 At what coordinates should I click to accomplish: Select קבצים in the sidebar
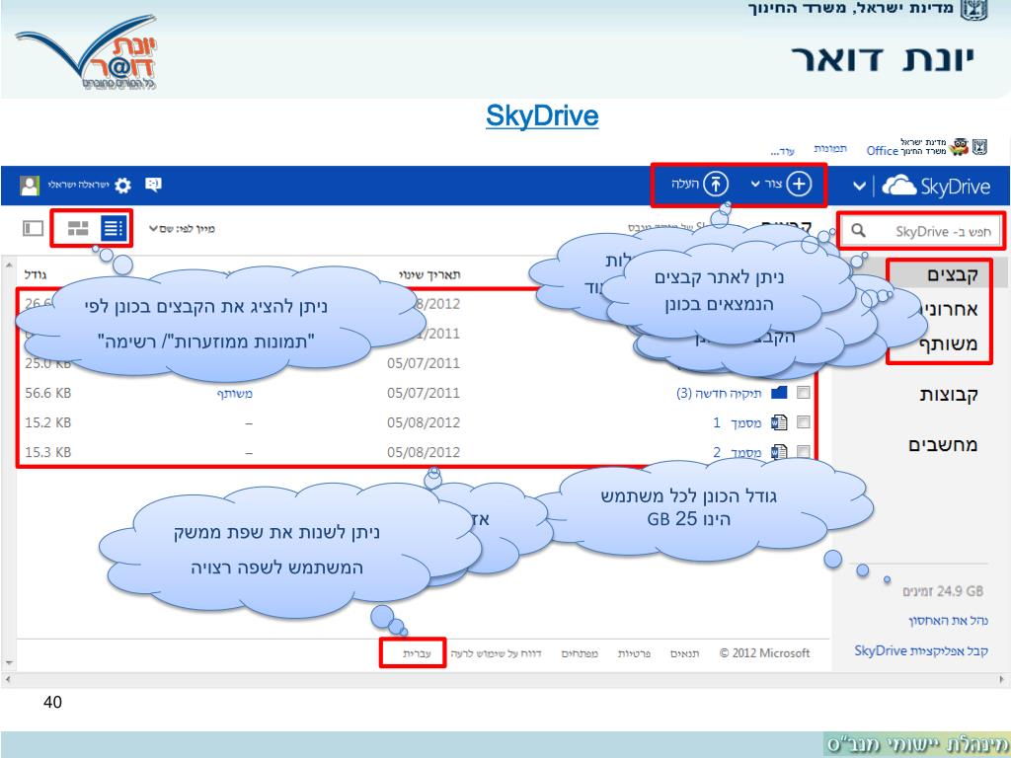point(953,274)
